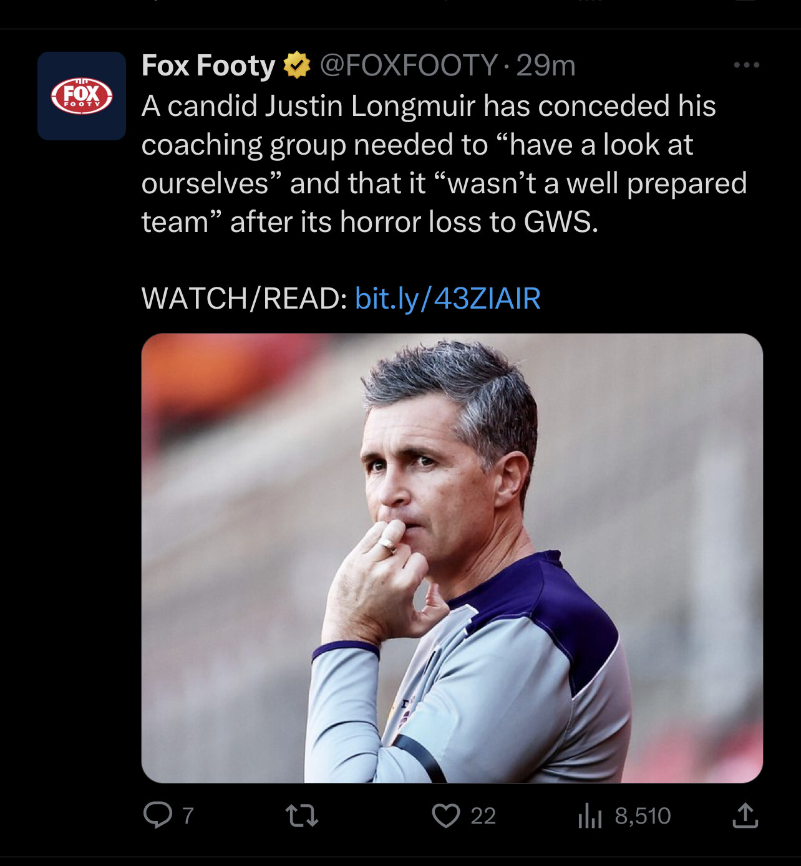Reply to the tweet via speech bubble icon
This screenshot has height=866, width=801.
157,815
